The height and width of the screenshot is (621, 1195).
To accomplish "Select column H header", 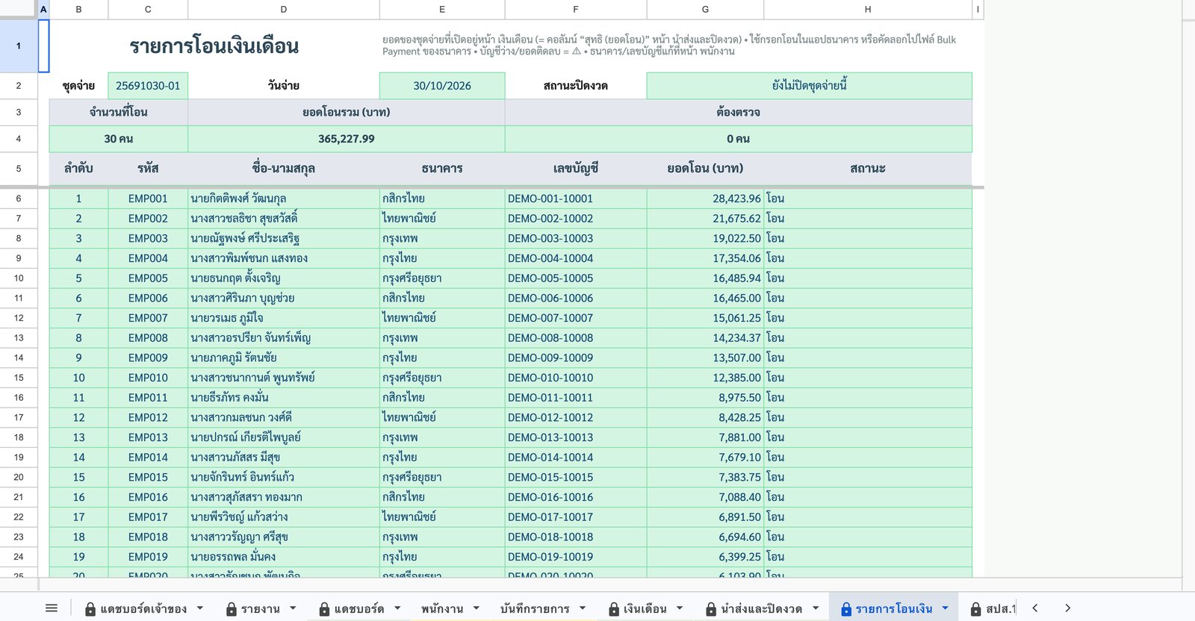I will pos(868,9).
